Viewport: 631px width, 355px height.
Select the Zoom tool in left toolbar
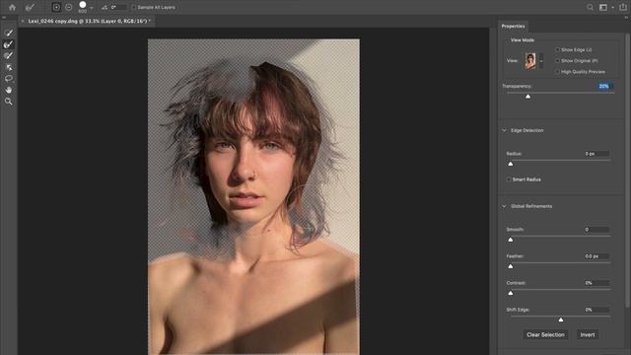(x=9, y=102)
